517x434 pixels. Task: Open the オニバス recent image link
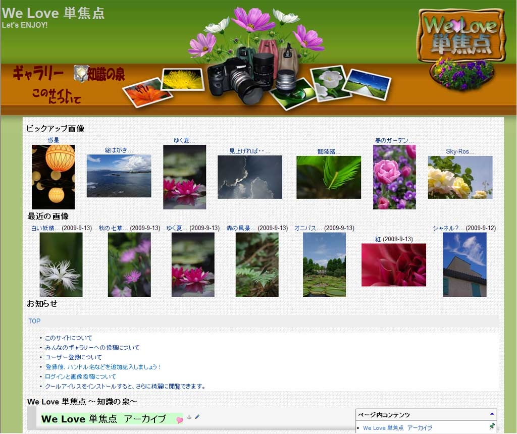click(308, 228)
